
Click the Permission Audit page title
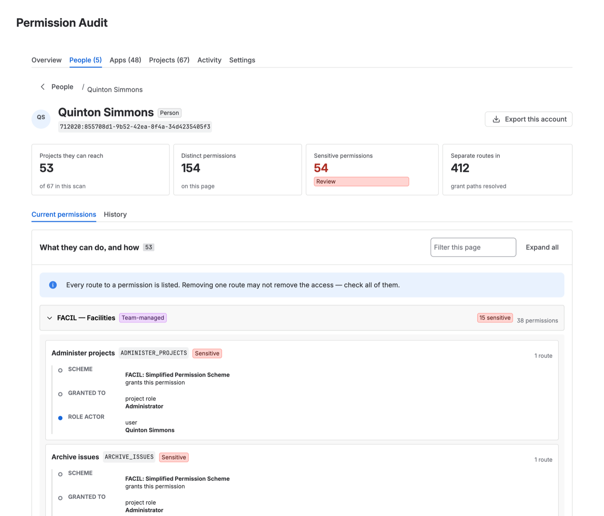coord(62,23)
